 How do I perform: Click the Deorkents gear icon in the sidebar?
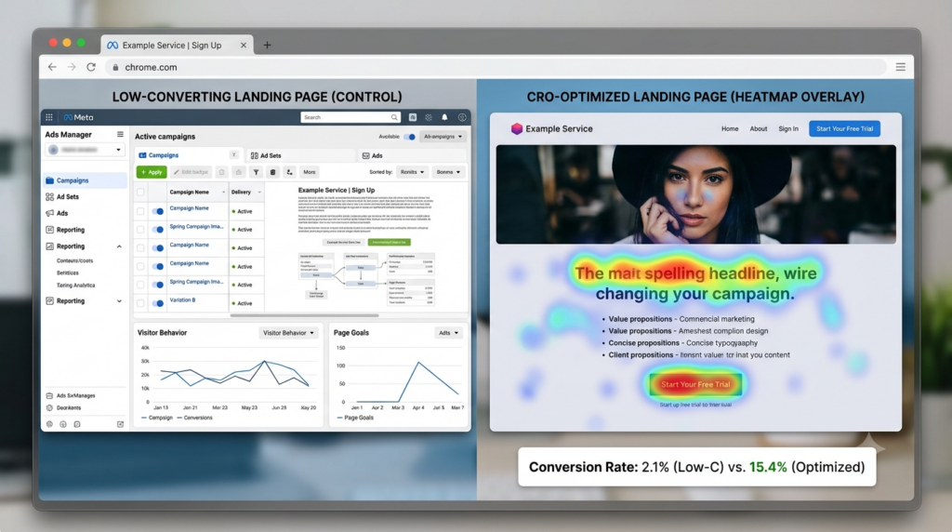(x=50, y=407)
